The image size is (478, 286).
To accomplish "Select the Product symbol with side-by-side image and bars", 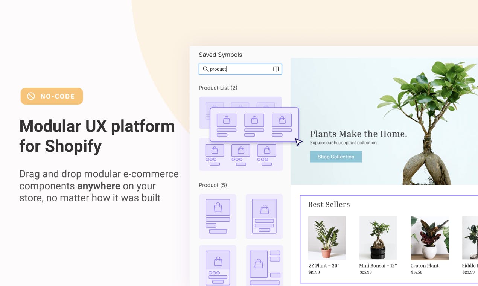I will pos(264,266).
